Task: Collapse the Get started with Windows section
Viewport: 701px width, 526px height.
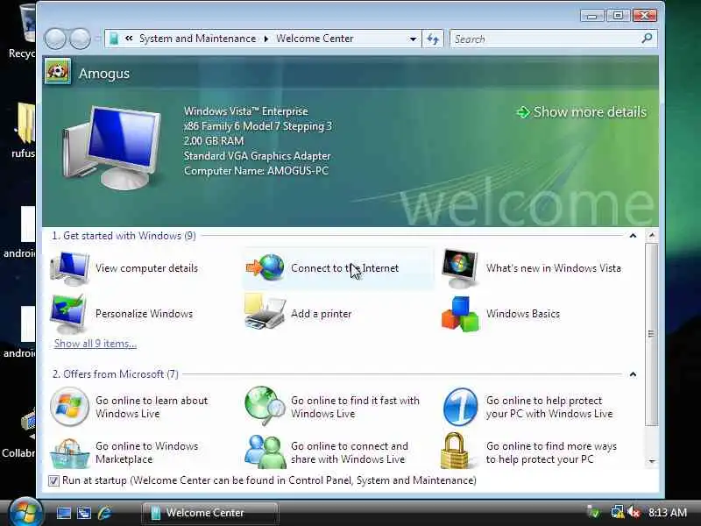Action: click(x=633, y=236)
